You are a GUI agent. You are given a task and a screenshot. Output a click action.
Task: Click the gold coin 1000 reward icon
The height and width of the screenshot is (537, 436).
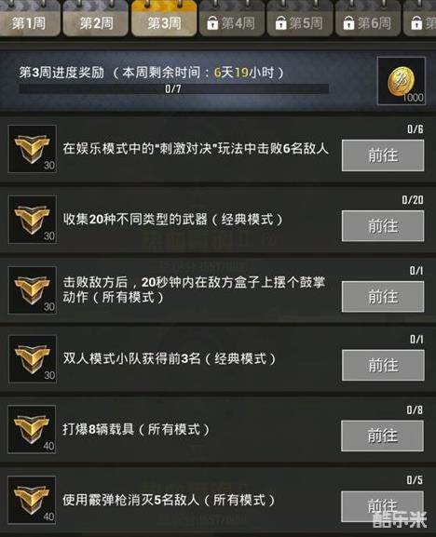point(402,81)
